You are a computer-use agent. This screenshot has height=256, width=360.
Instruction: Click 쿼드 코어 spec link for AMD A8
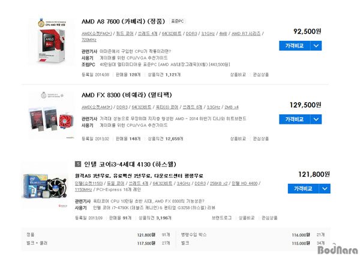125,34
